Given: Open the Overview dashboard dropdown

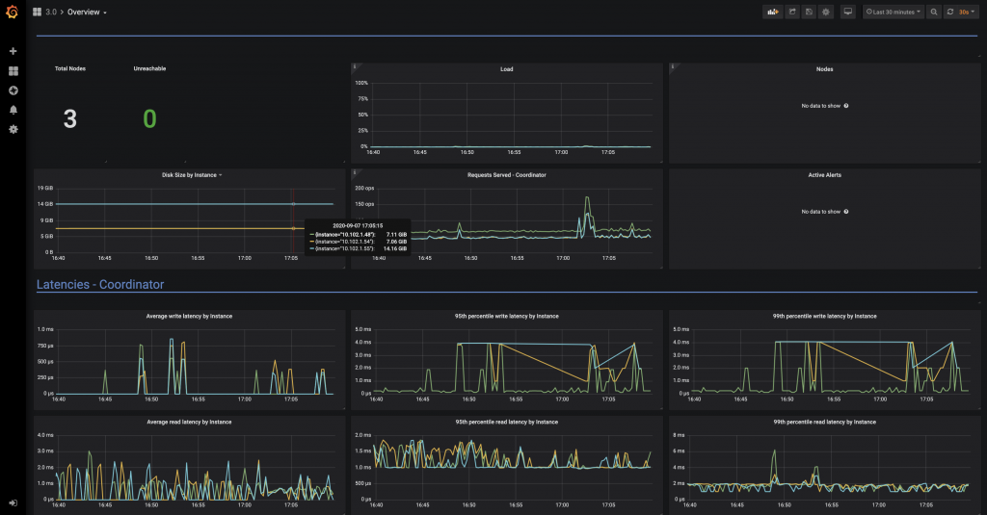Looking at the screenshot, I should coord(87,12).
